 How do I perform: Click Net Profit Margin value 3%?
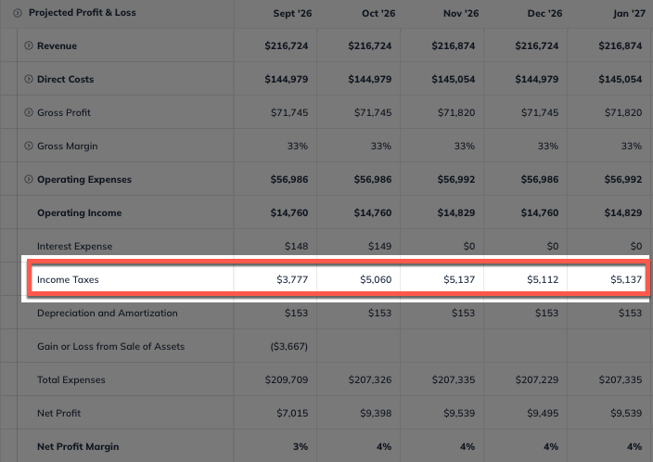click(301, 446)
